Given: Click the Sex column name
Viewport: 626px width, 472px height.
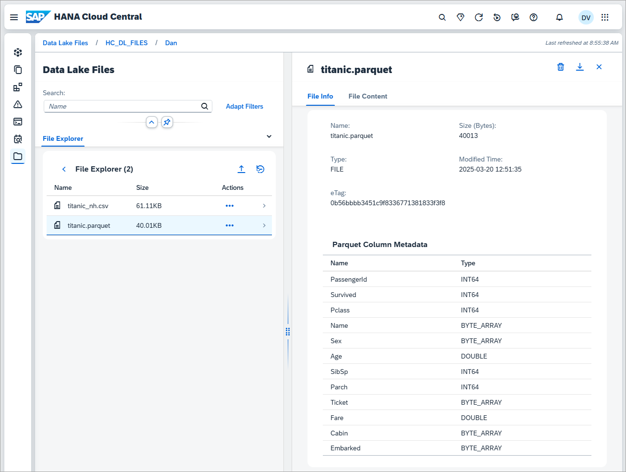Looking at the screenshot, I should click(x=336, y=341).
